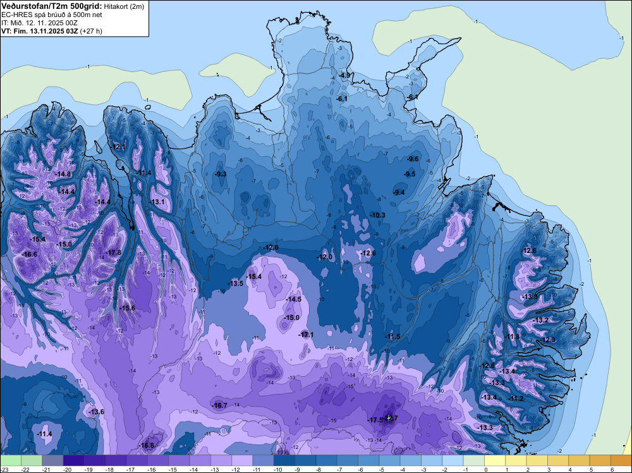The width and height of the screenshot is (632, 473).
Task: Click the -17.8 temperature label
Action: click(x=113, y=252)
